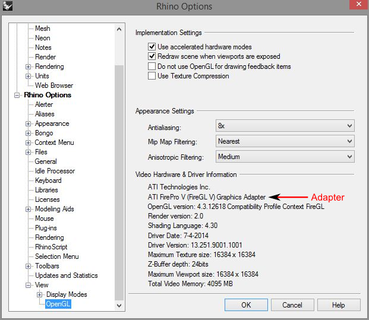
Task: Click the Help button
Action: pos(339,305)
